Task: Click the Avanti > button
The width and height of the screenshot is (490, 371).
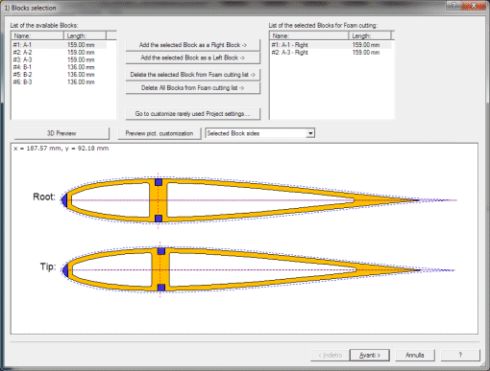Action: (x=370, y=355)
